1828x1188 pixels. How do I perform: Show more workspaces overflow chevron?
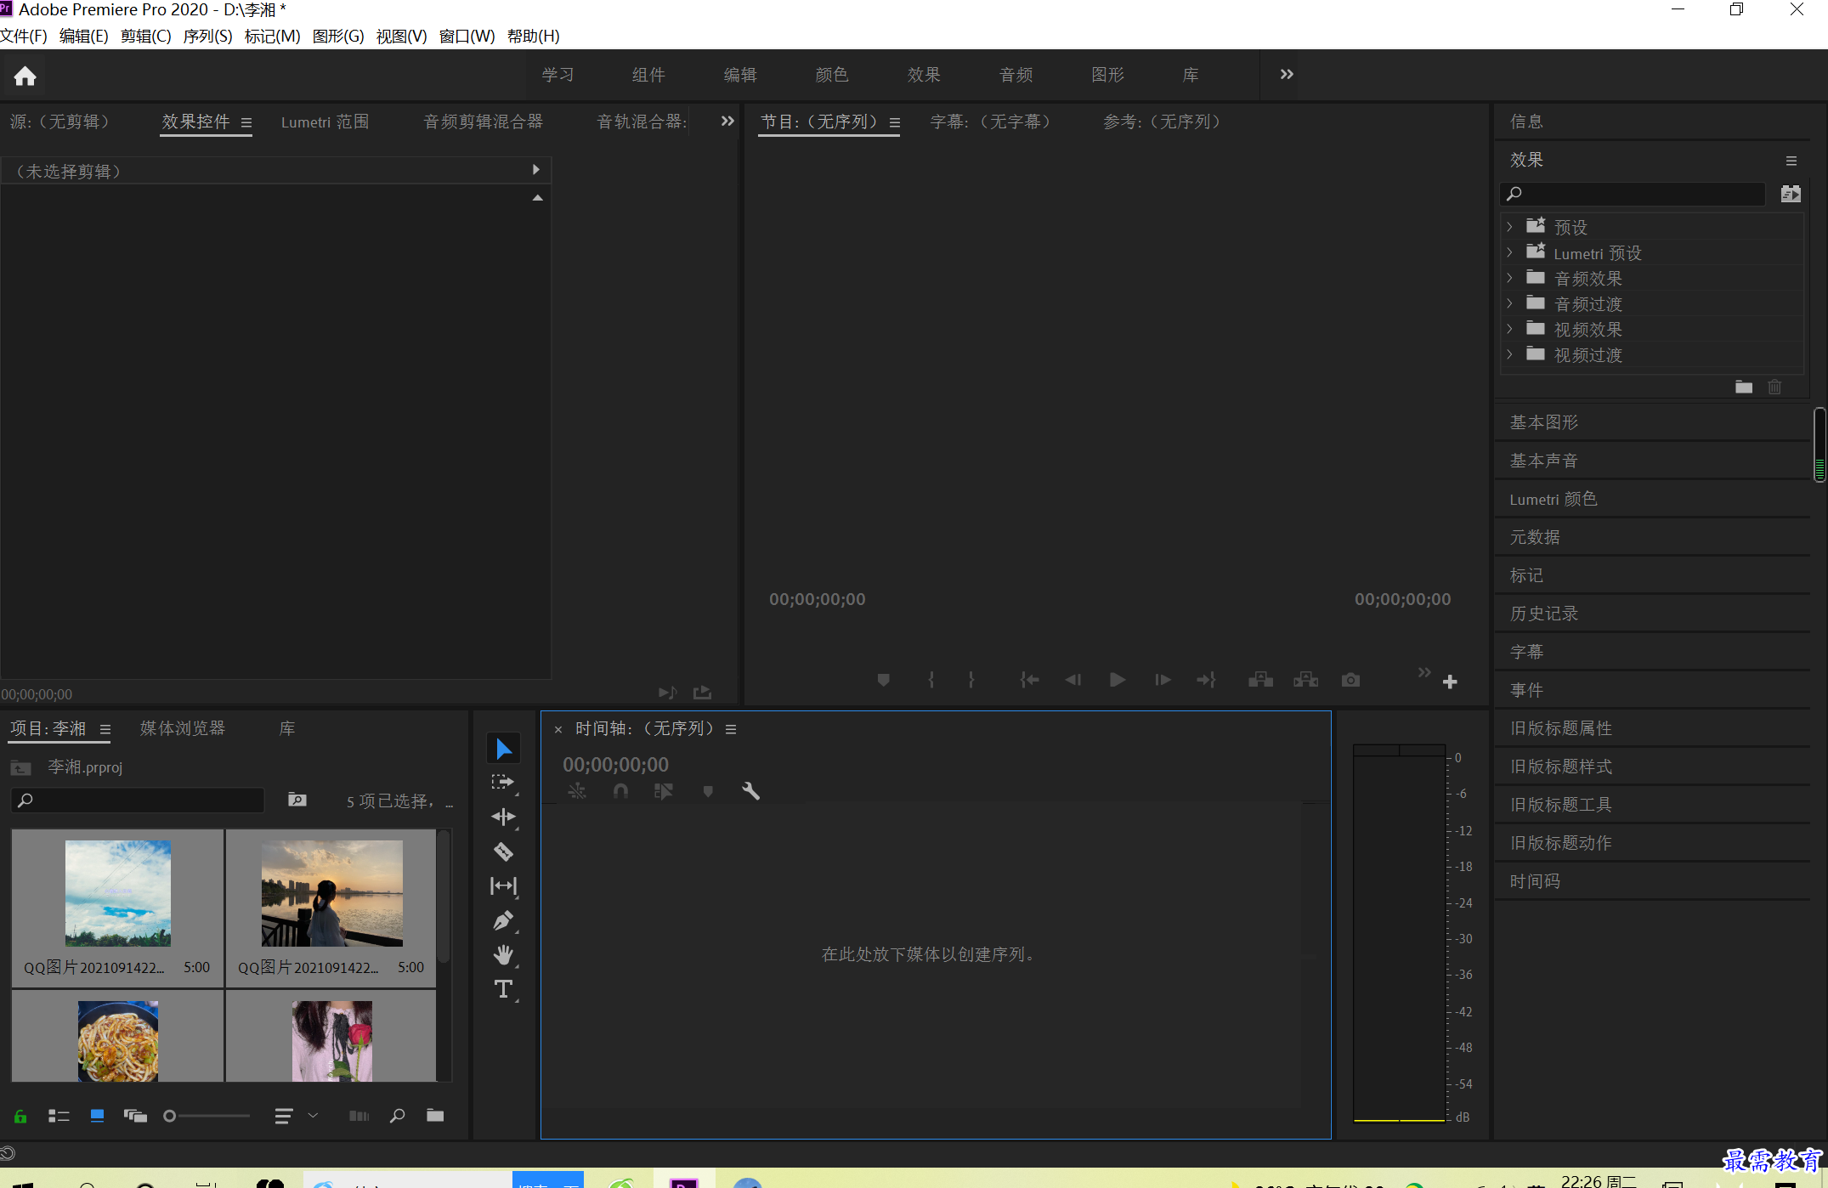1287,75
